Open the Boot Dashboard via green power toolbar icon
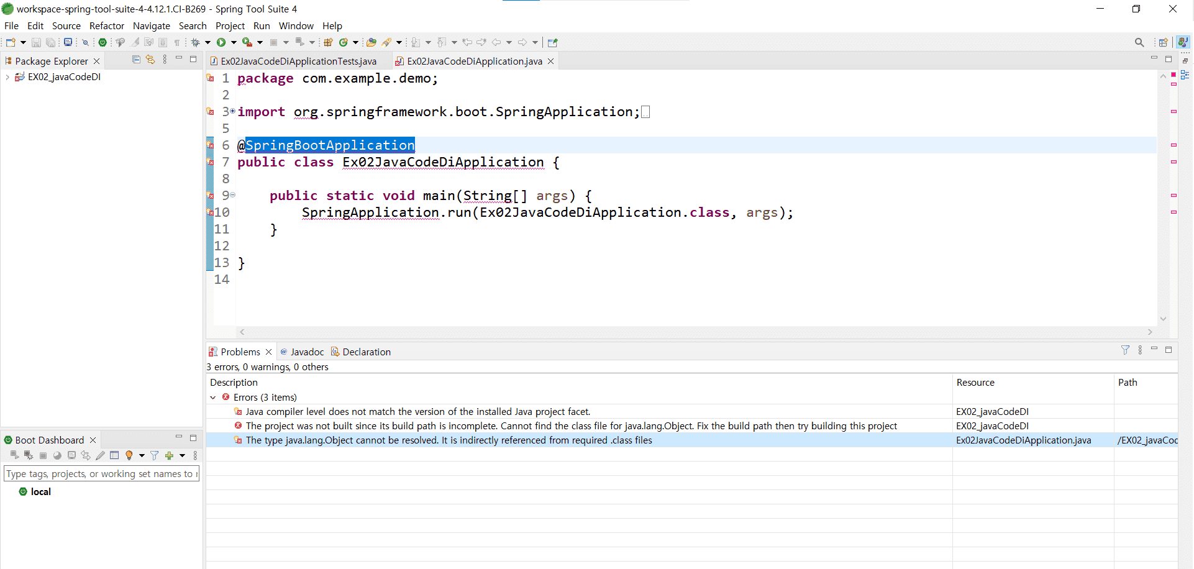Screen dimensions: 1194x569 (x=103, y=42)
